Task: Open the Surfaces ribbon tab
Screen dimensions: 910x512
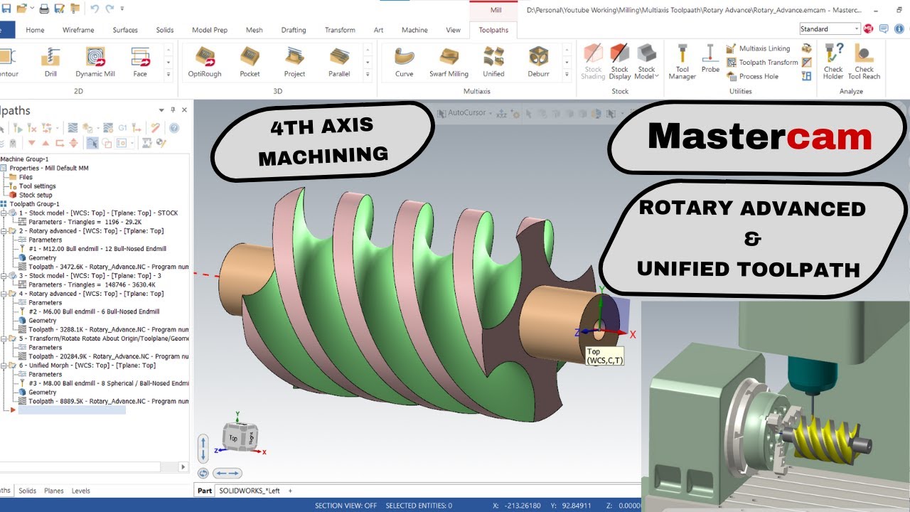Action: tap(125, 30)
